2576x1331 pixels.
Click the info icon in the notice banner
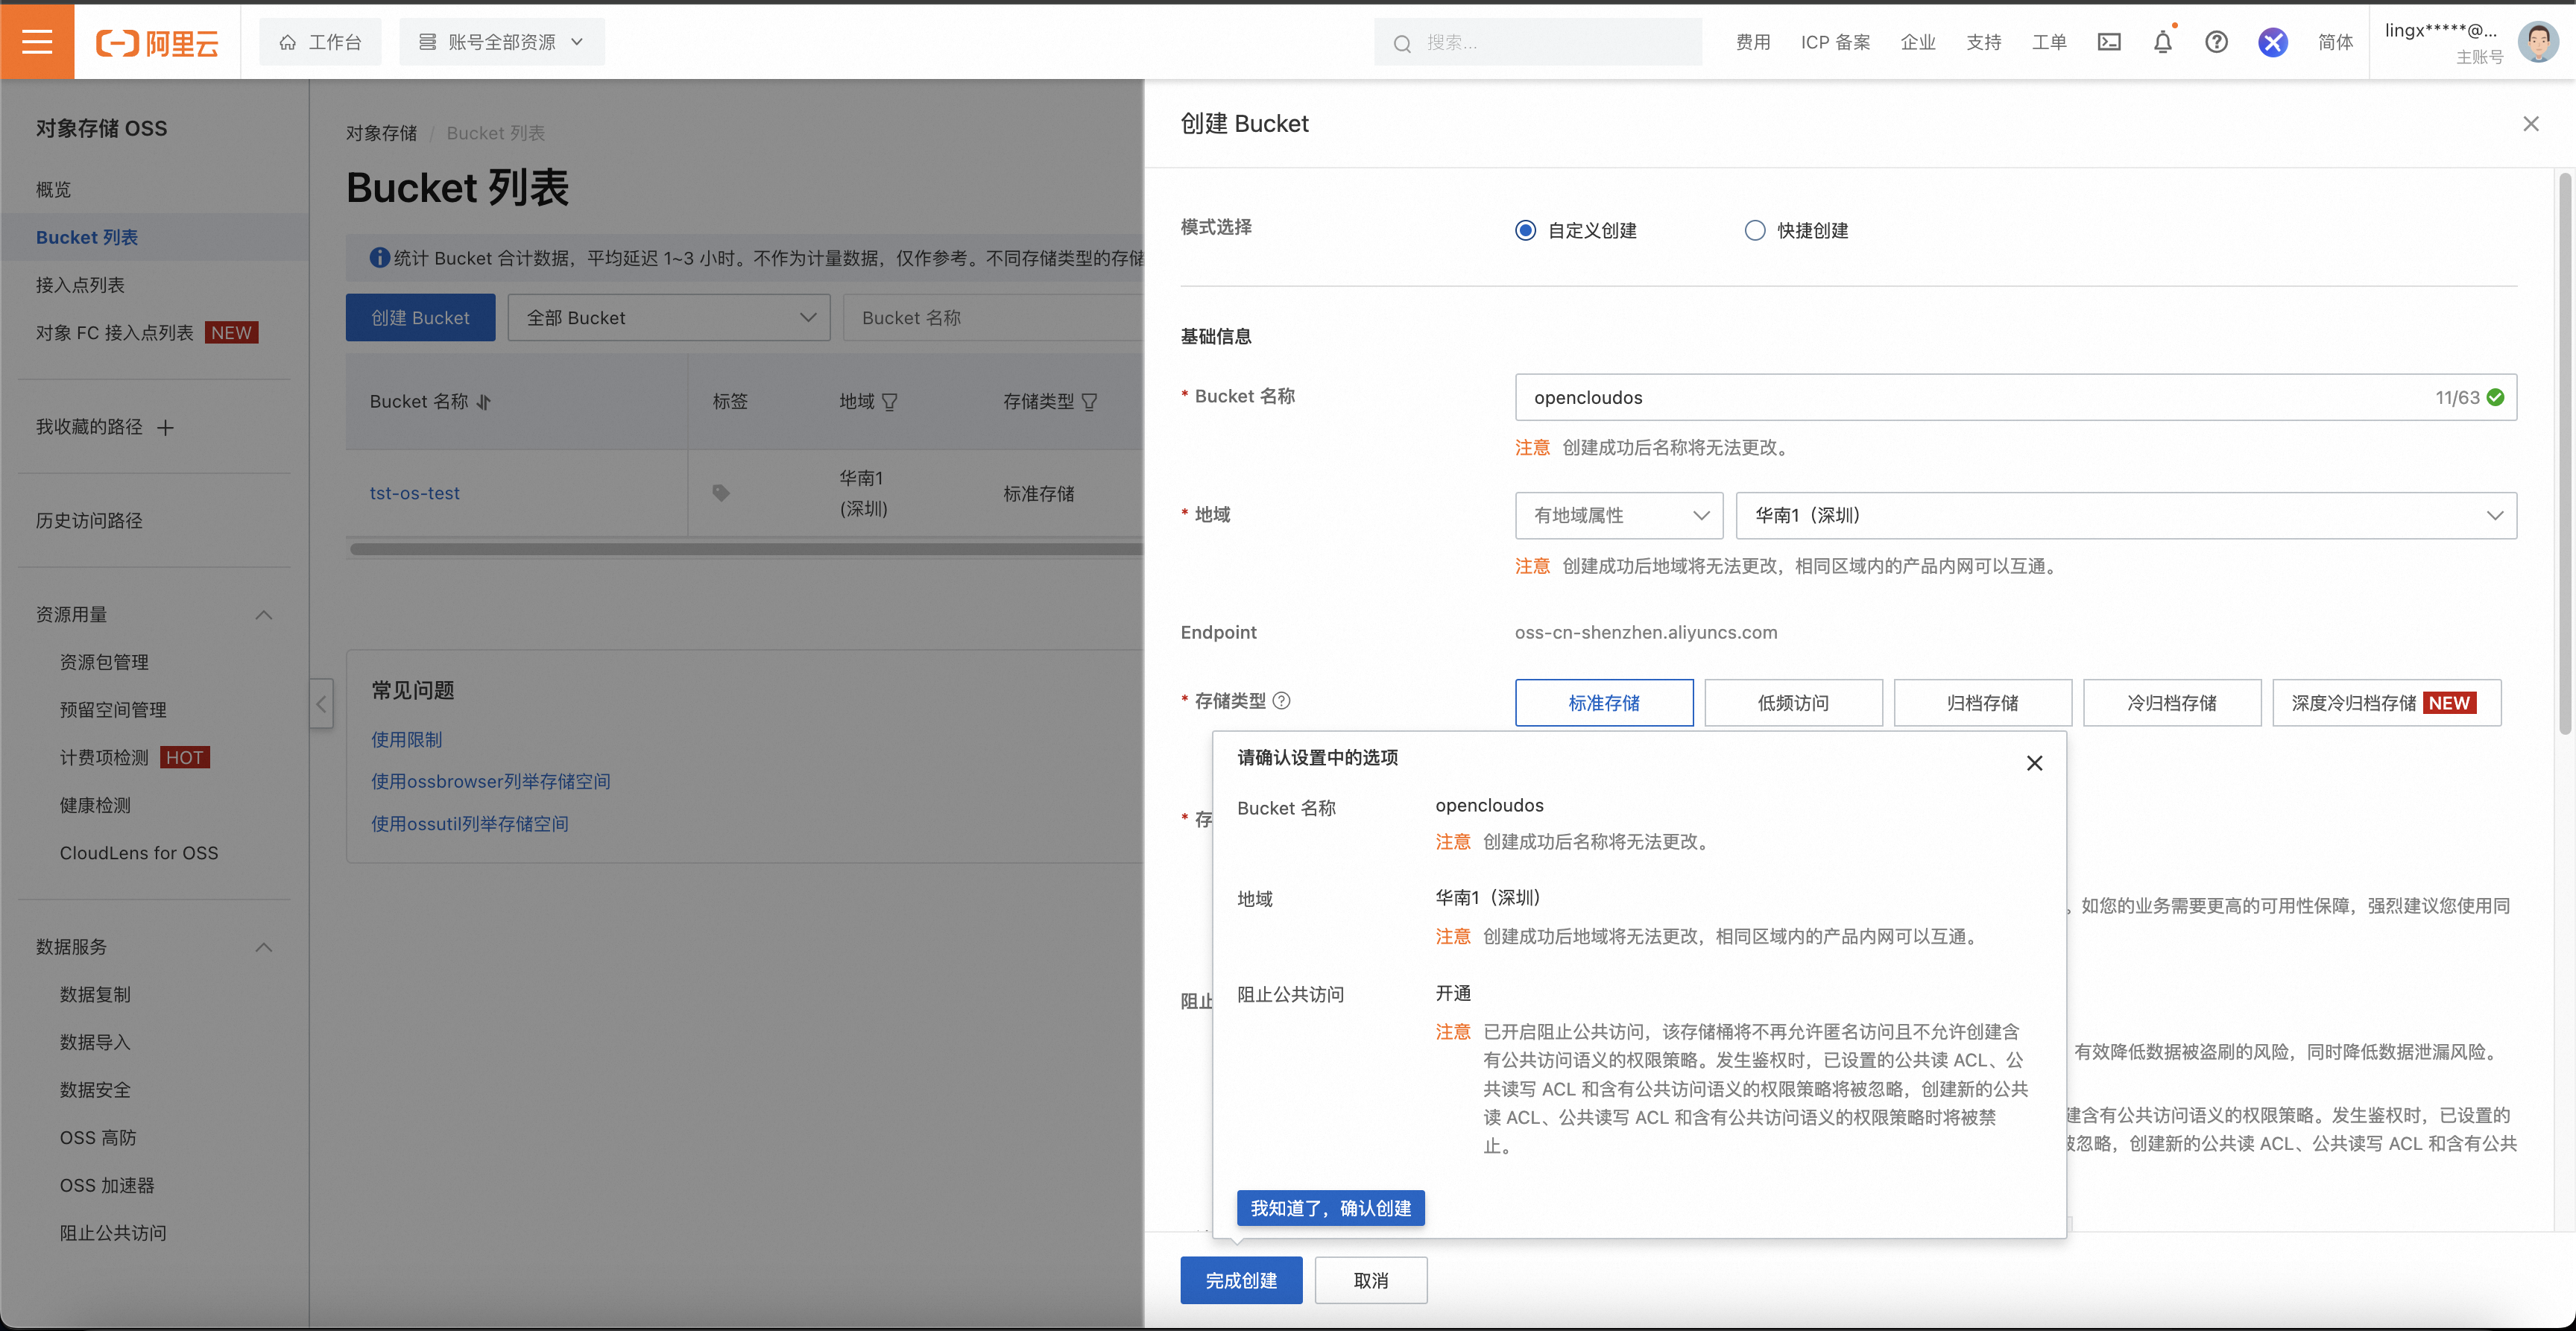coord(379,258)
